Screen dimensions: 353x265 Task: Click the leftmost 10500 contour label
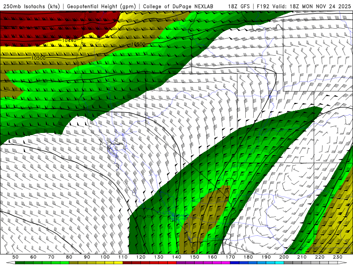[38, 58]
